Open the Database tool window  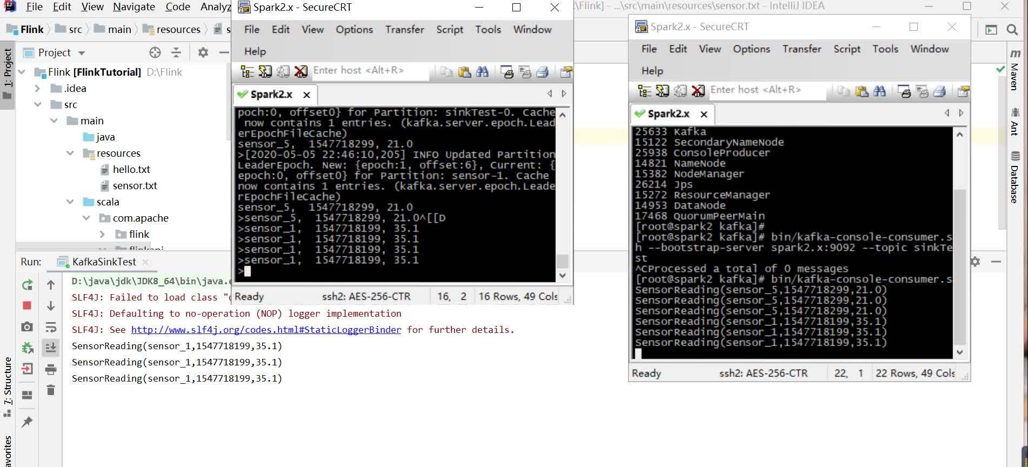point(1014,178)
